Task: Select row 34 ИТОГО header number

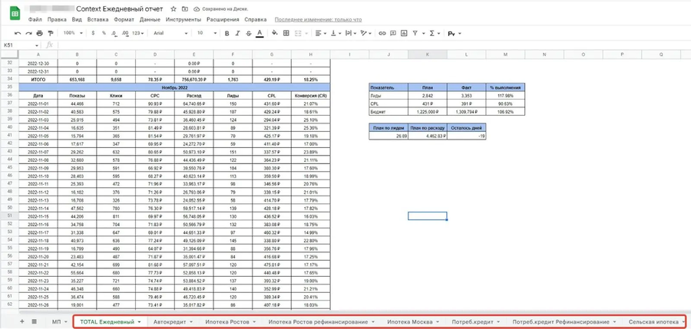Action: [9, 79]
